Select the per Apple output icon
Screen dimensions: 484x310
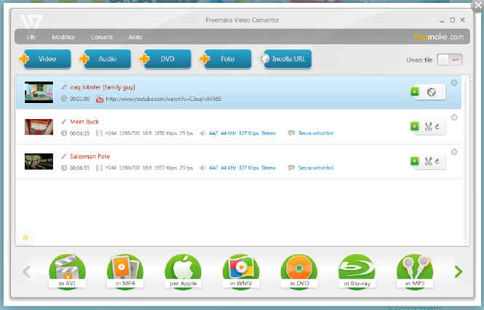click(183, 272)
